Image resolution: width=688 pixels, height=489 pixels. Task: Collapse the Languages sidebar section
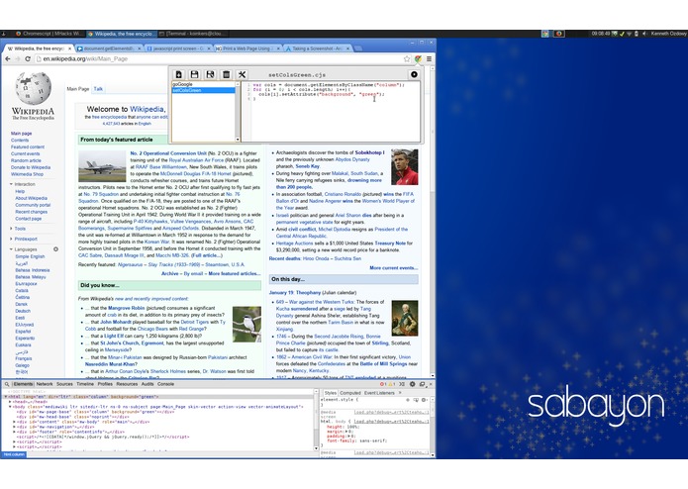[26, 249]
